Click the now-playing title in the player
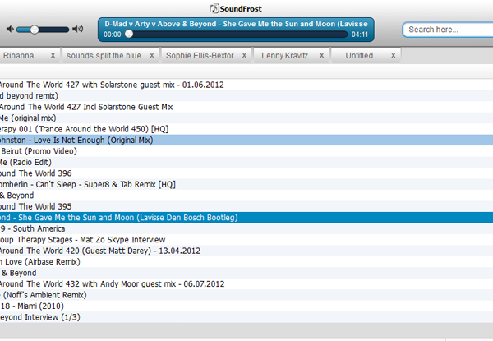The image size is (493, 341). click(236, 24)
